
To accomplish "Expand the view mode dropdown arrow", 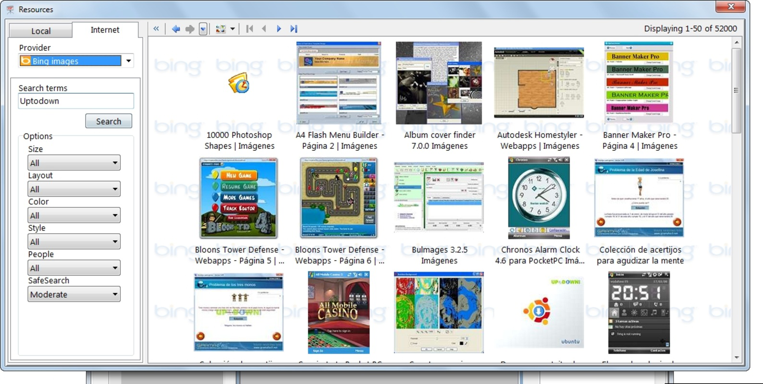I will pos(233,29).
